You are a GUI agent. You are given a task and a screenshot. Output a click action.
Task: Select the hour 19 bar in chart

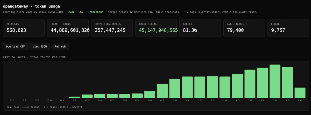pyautogui.click(x=287, y=83)
